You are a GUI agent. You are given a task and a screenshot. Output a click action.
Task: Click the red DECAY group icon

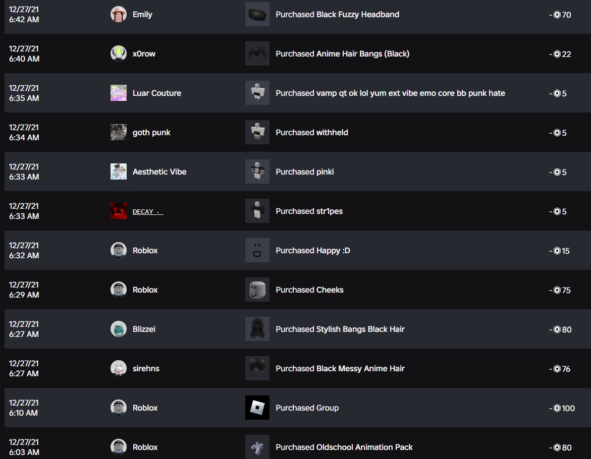tap(118, 211)
